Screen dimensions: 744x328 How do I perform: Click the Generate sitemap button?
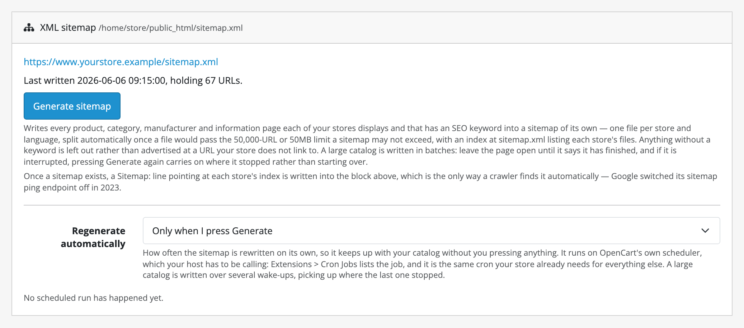tap(72, 106)
